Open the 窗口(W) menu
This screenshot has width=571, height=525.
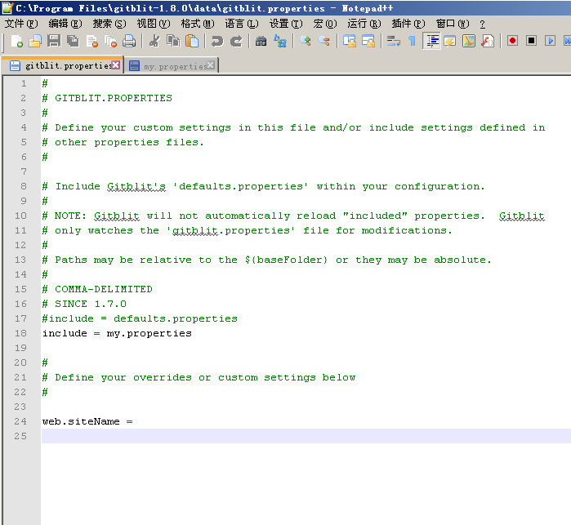[453, 24]
